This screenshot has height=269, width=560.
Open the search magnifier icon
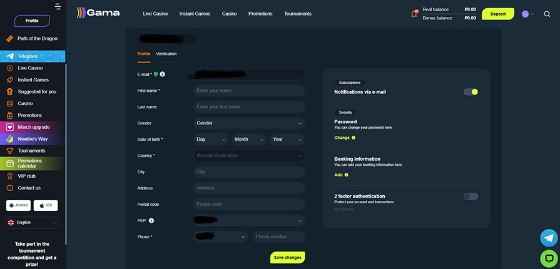click(547, 14)
